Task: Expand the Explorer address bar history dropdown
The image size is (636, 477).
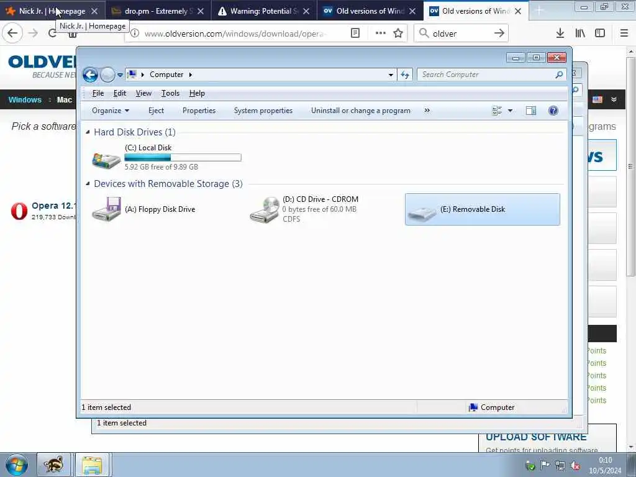Action: pos(391,75)
